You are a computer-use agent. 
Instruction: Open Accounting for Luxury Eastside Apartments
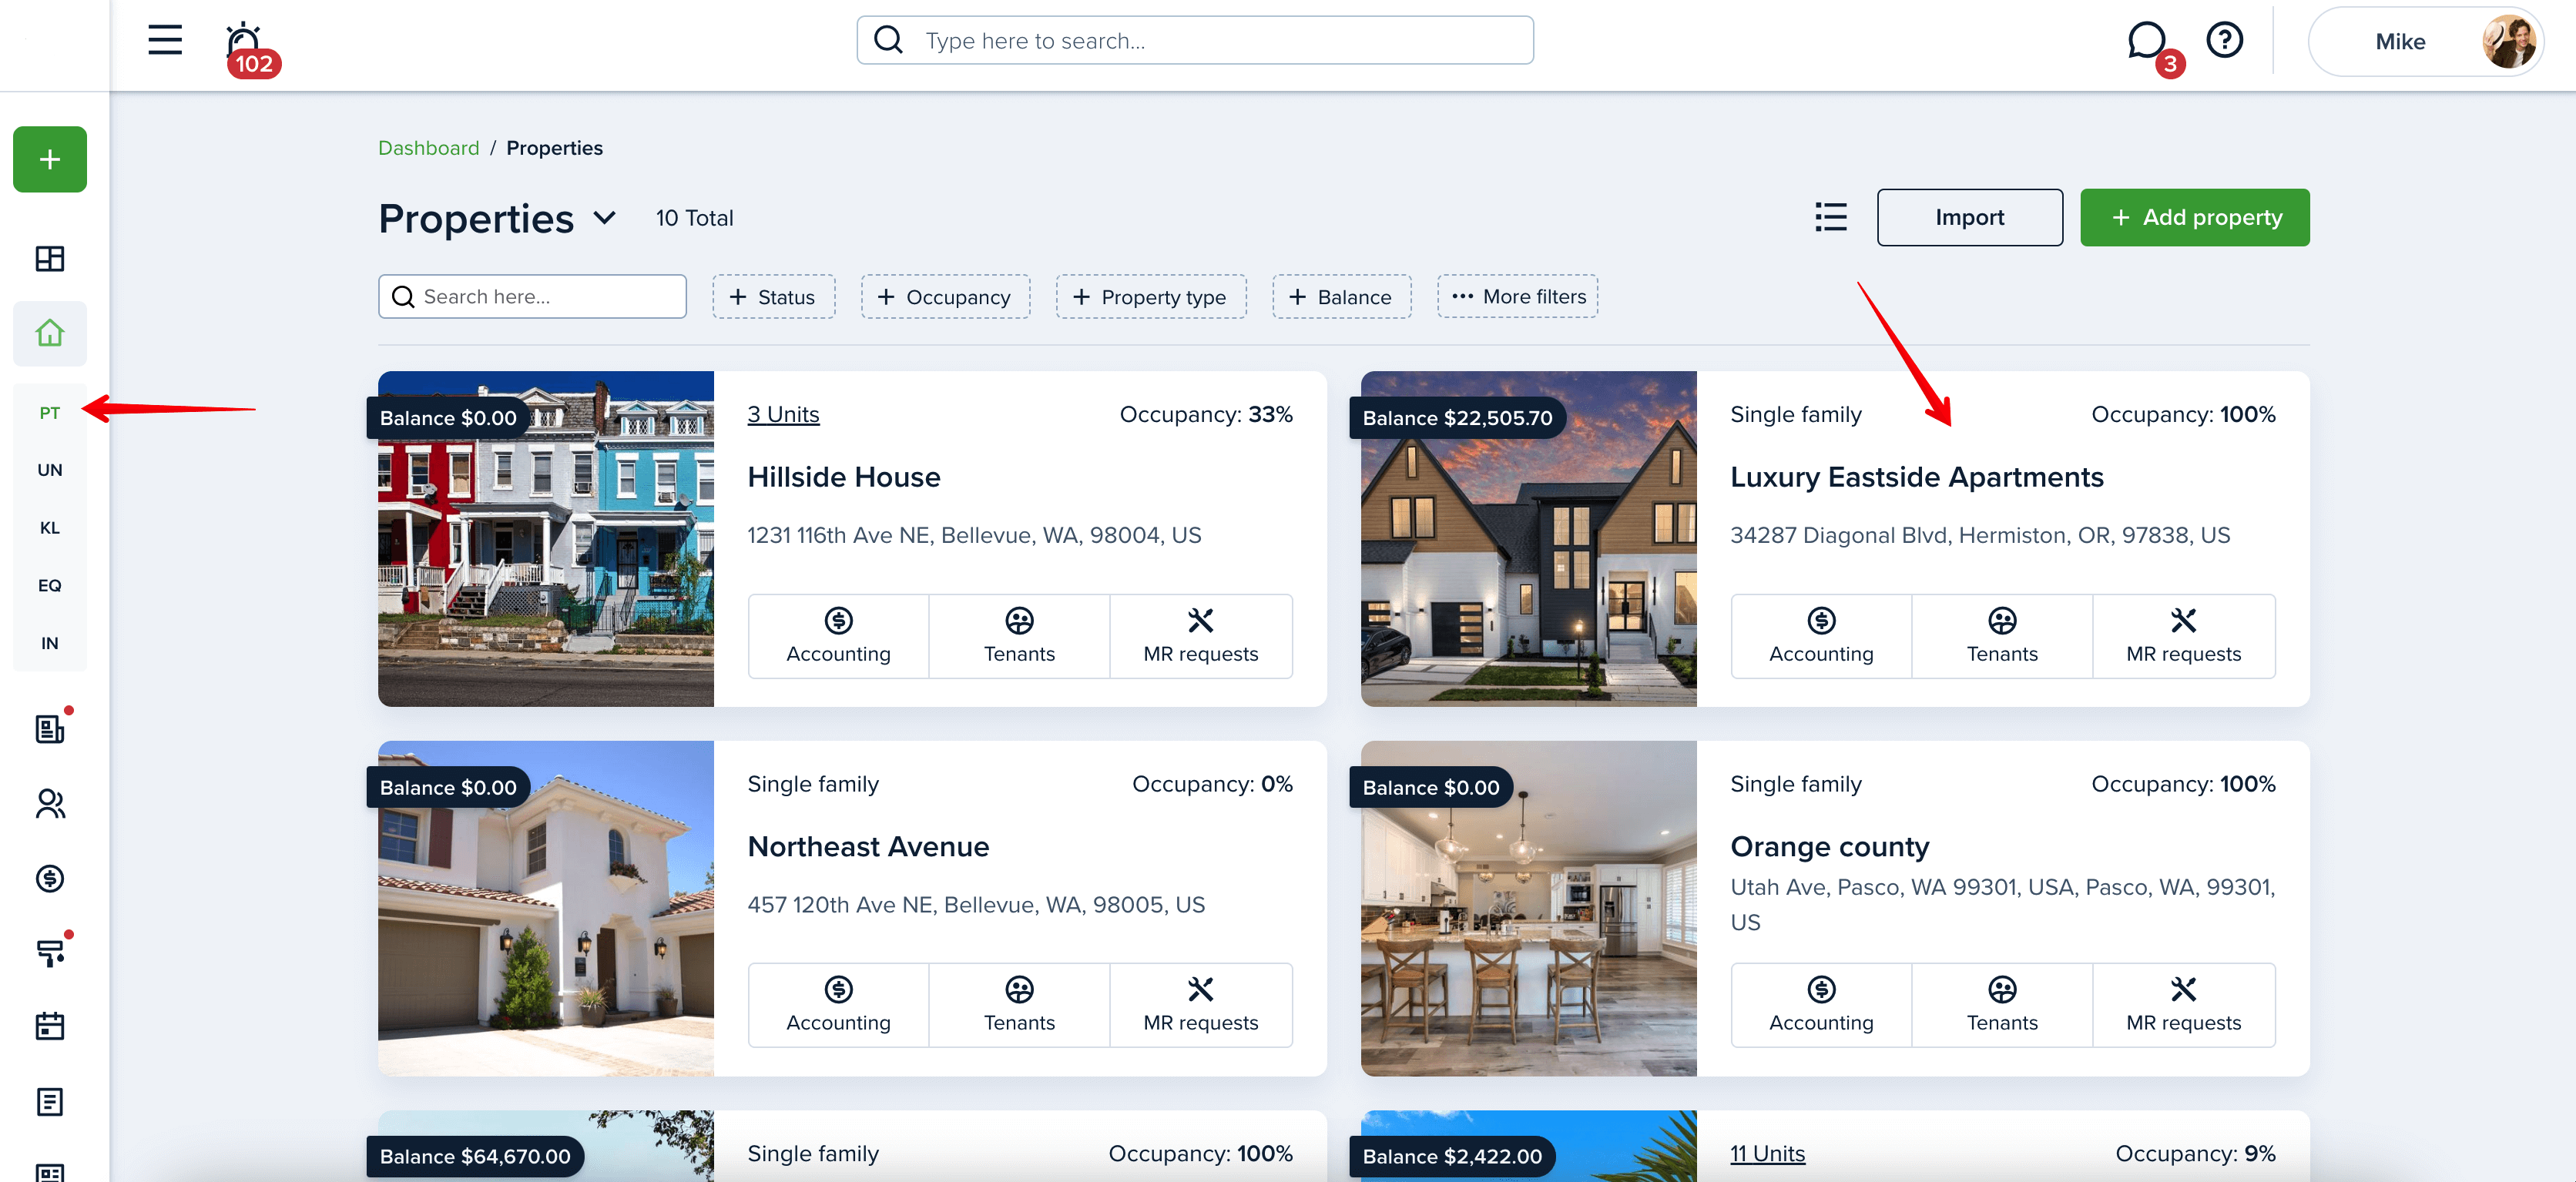tap(1821, 636)
